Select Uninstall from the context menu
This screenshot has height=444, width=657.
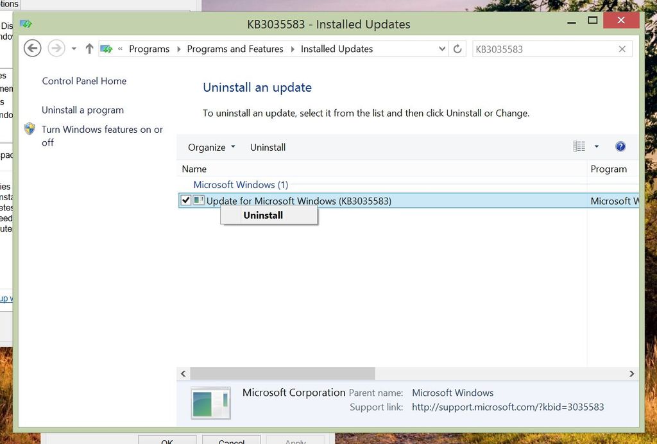point(262,215)
